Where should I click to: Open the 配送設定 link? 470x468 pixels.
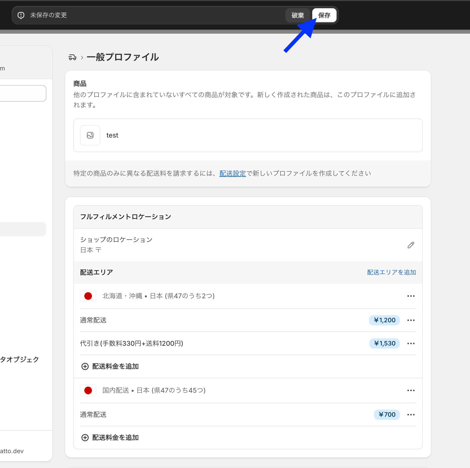click(232, 174)
